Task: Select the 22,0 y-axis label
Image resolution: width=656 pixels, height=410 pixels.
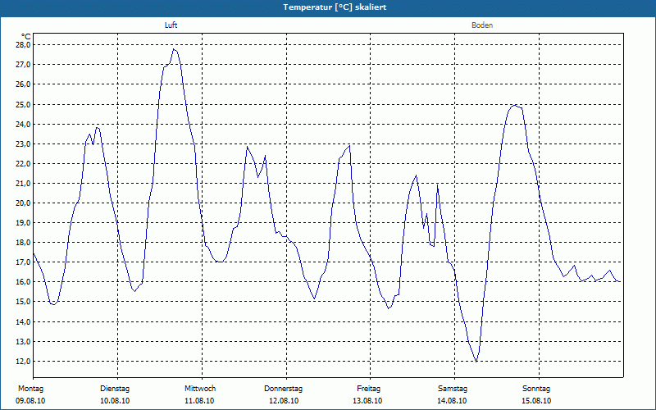Action: (x=24, y=163)
